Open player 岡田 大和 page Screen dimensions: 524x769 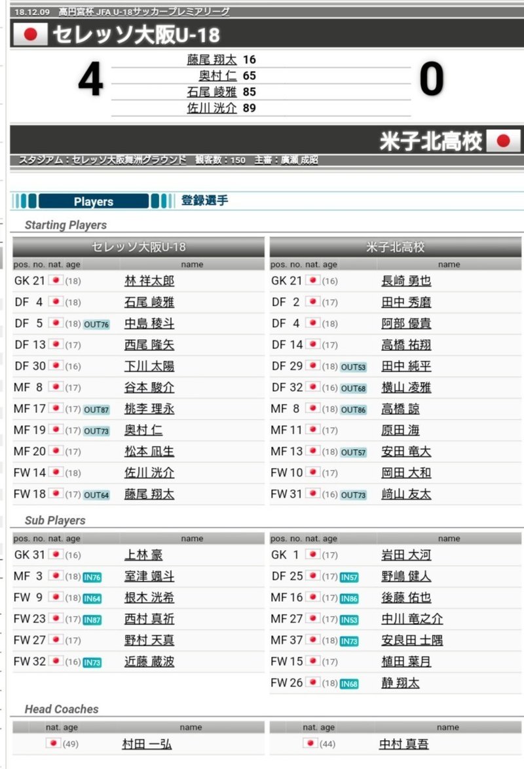pyautogui.click(x=406, y=473)
